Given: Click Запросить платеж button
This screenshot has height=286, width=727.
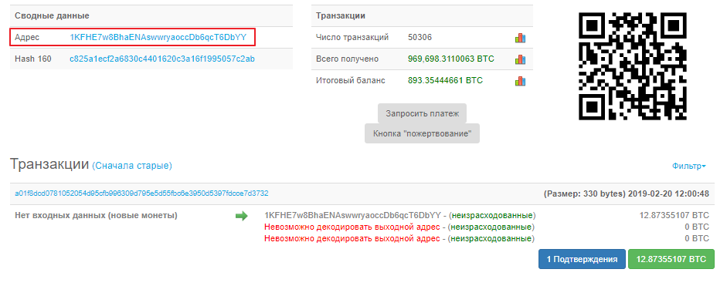Looking at the screenshot, I should [422, 113].
